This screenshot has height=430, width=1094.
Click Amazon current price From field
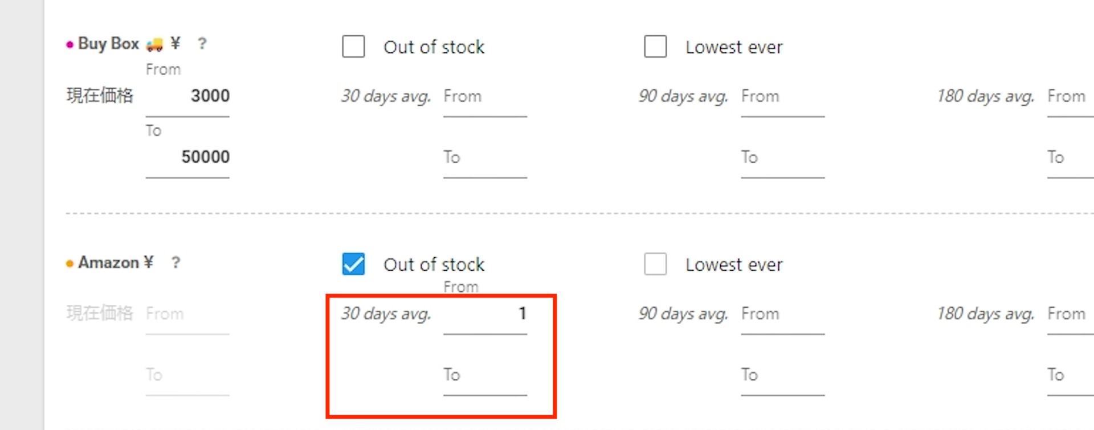tap(187, 314)
